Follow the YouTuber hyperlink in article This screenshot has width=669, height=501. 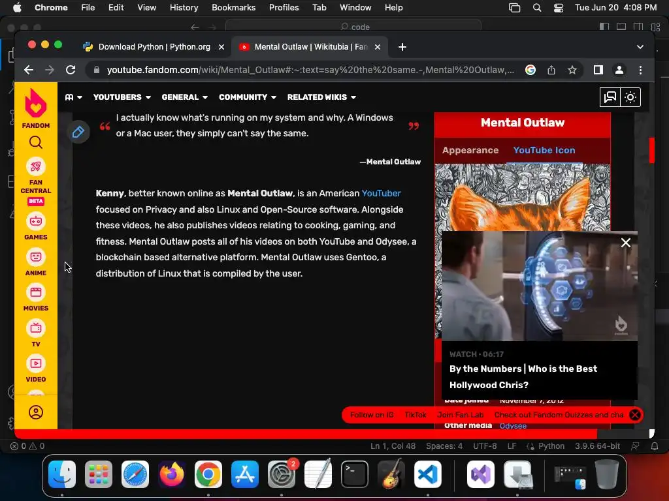click(x=381, y=193)
